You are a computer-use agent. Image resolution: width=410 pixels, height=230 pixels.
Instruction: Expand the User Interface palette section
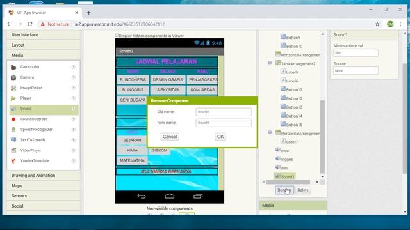pyautogui.click(x=44, y=35)
